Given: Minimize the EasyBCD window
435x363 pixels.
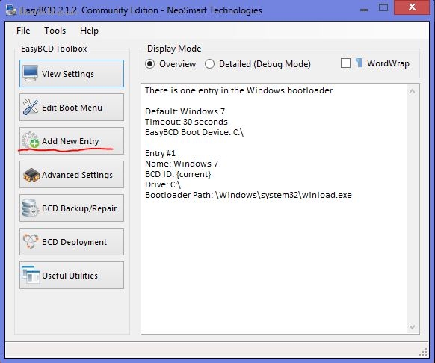Looking at the screenshot, I should point(364,10).
